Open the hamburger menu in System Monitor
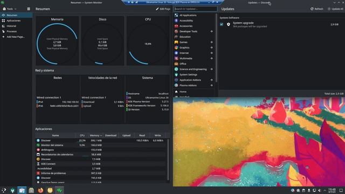 click(x=29, y=9)
